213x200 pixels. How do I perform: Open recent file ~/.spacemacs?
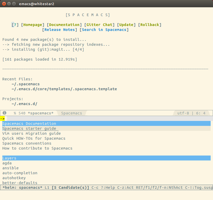(26, 84)
